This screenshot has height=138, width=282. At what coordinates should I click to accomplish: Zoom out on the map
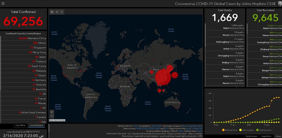click(52, 116)
